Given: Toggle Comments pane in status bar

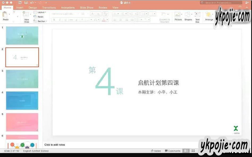Looking at the screenshot, I should [173, 151].
